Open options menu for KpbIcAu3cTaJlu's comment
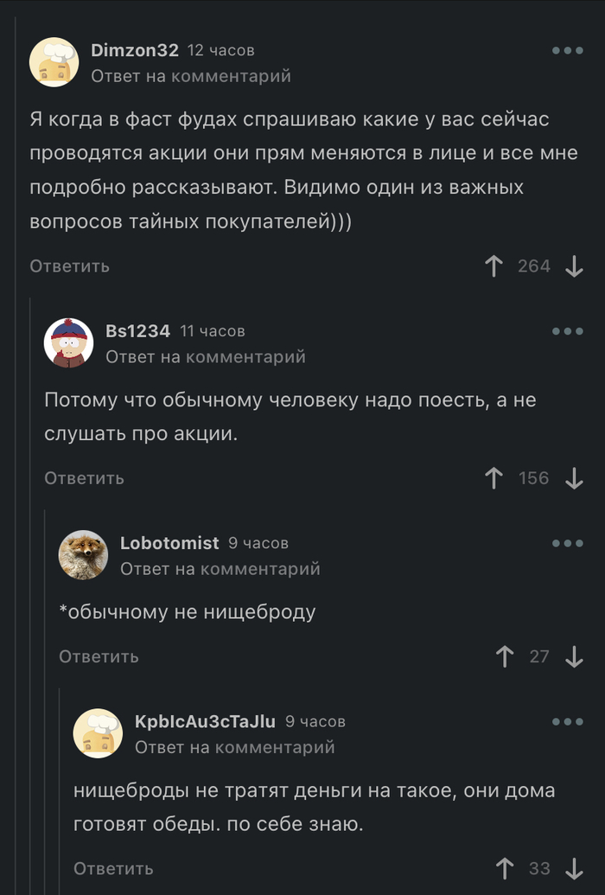Screen dimensions: 605x895 568,721
